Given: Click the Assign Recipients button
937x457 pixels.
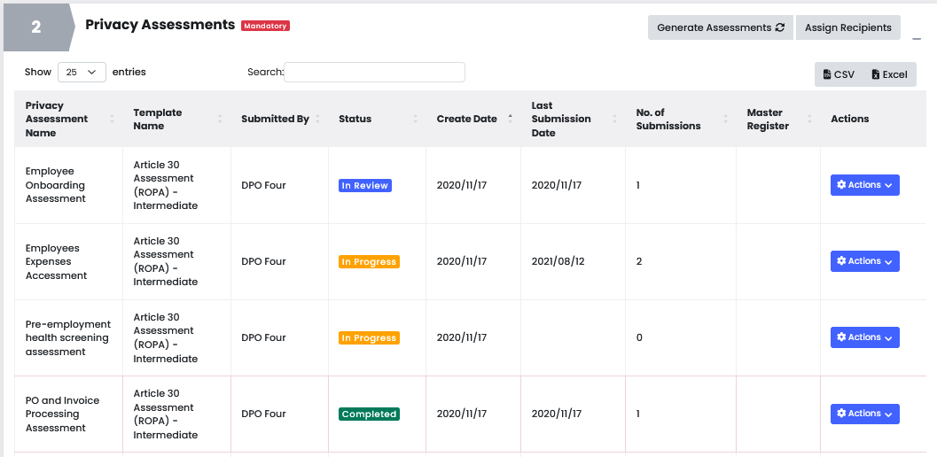Looking at the screenshot, I should pyautogui.click(x=847, y=27).
